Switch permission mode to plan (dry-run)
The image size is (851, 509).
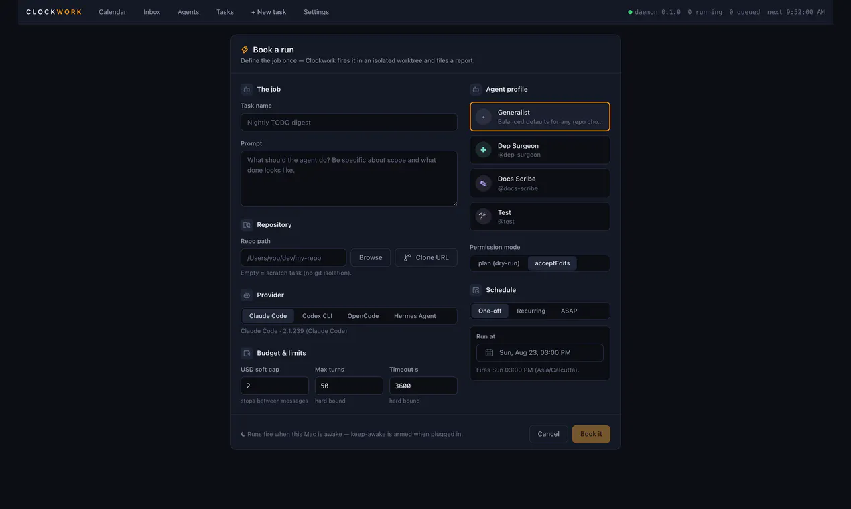499,263
